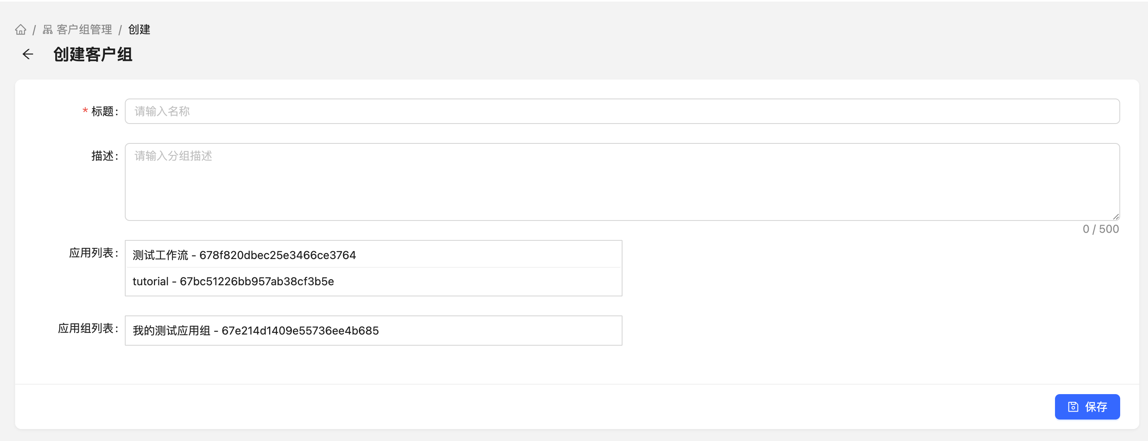Save the customer group with 保存
Image resolution: width=1148 pixels, height=441 pixels.
pos(1087,407)
